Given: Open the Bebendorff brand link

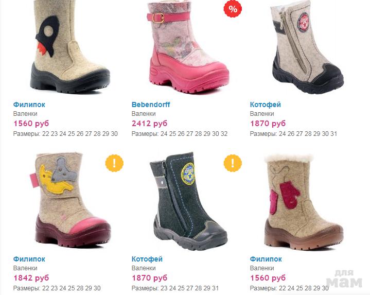Looking at the screenshot, I should [151, 105].
